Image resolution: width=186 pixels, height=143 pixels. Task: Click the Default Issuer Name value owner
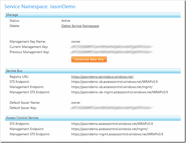tap(76, 103)
